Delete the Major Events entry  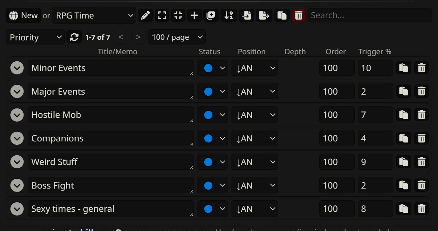pyautogui.click(x=421, y=92)
